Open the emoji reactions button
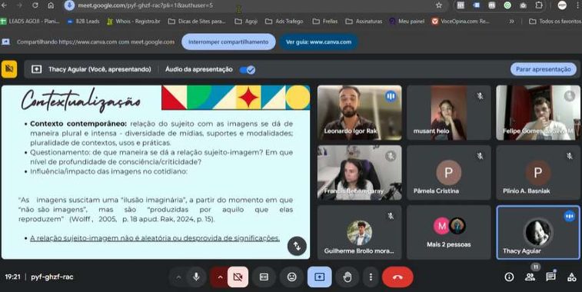This screenshot has width=582, height=292. click(292, 277)
